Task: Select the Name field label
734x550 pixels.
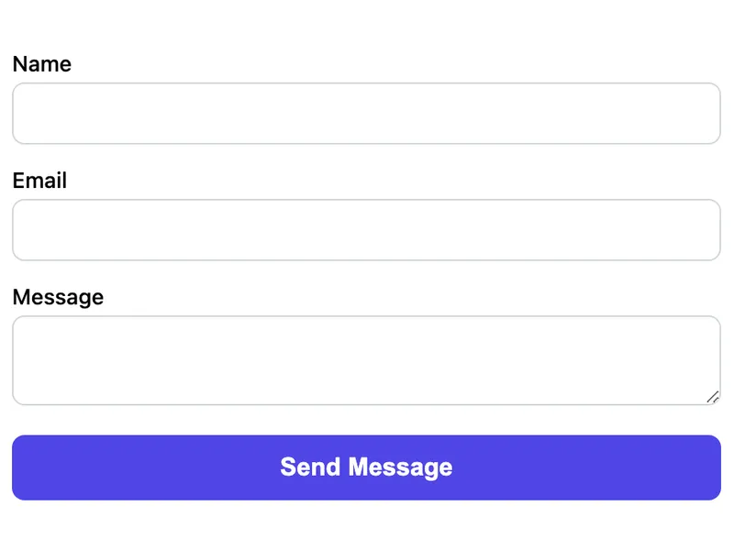Action: tap(42, 63)
